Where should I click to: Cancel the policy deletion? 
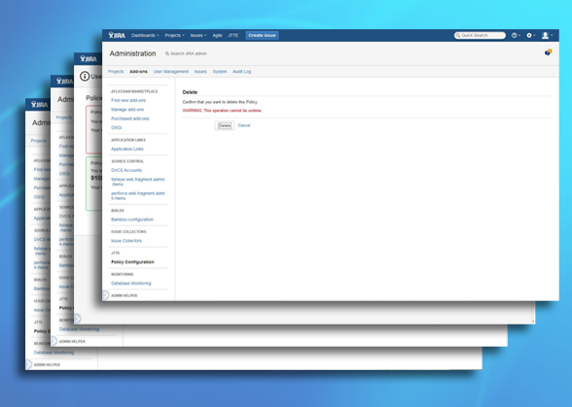[243, 125]
